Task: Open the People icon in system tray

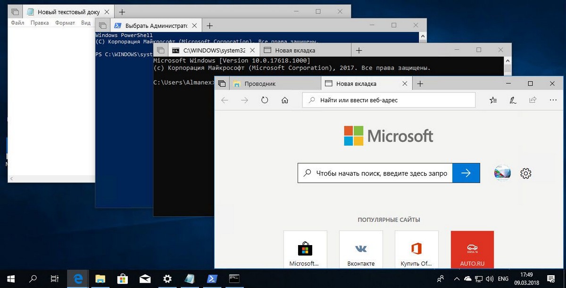Action: click(441, 279)
